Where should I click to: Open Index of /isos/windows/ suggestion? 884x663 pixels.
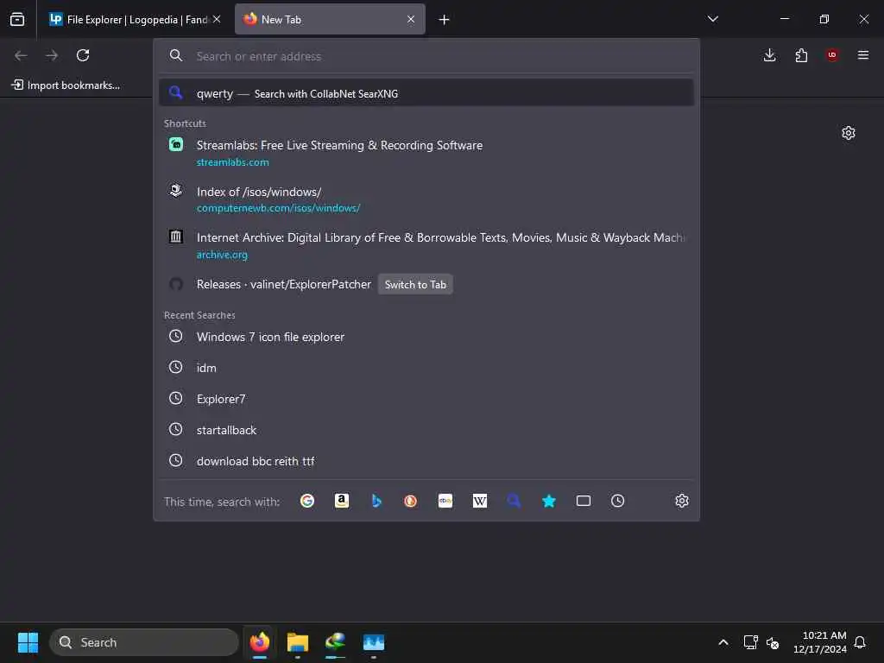426,199
